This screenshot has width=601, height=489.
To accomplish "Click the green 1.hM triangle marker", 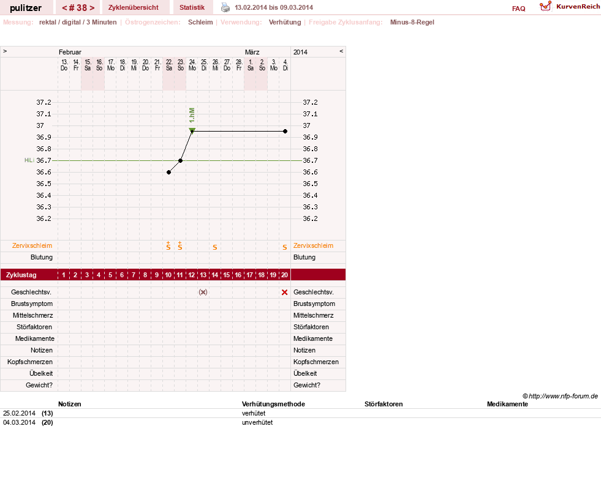I will tap(192, 130).
